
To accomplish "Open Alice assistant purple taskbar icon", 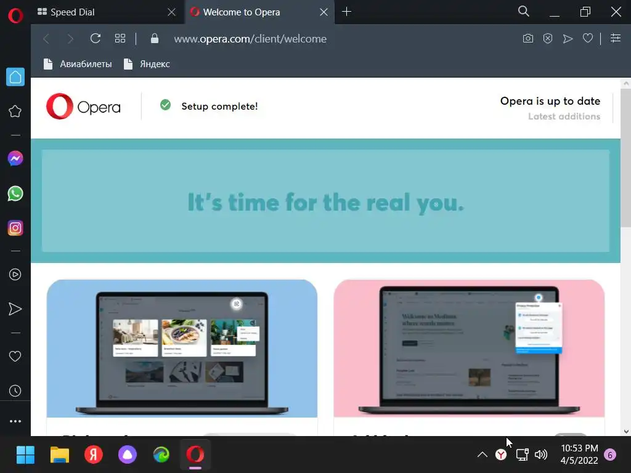I will coord(127,455).
